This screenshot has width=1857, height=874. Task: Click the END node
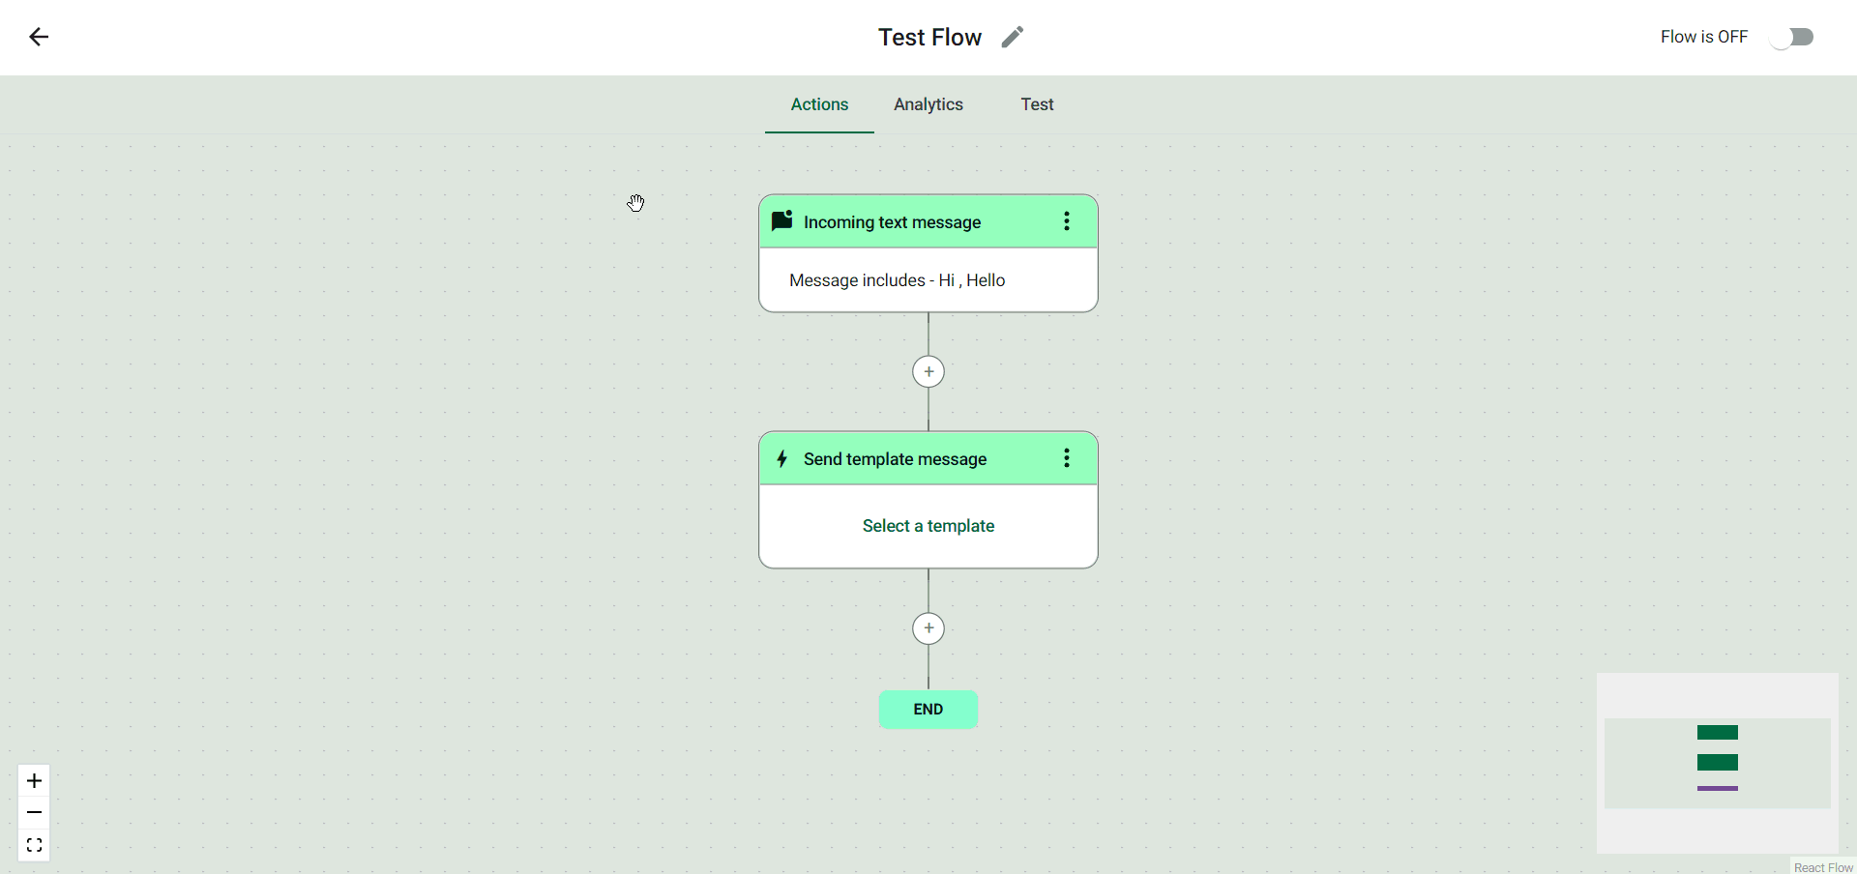928,710
